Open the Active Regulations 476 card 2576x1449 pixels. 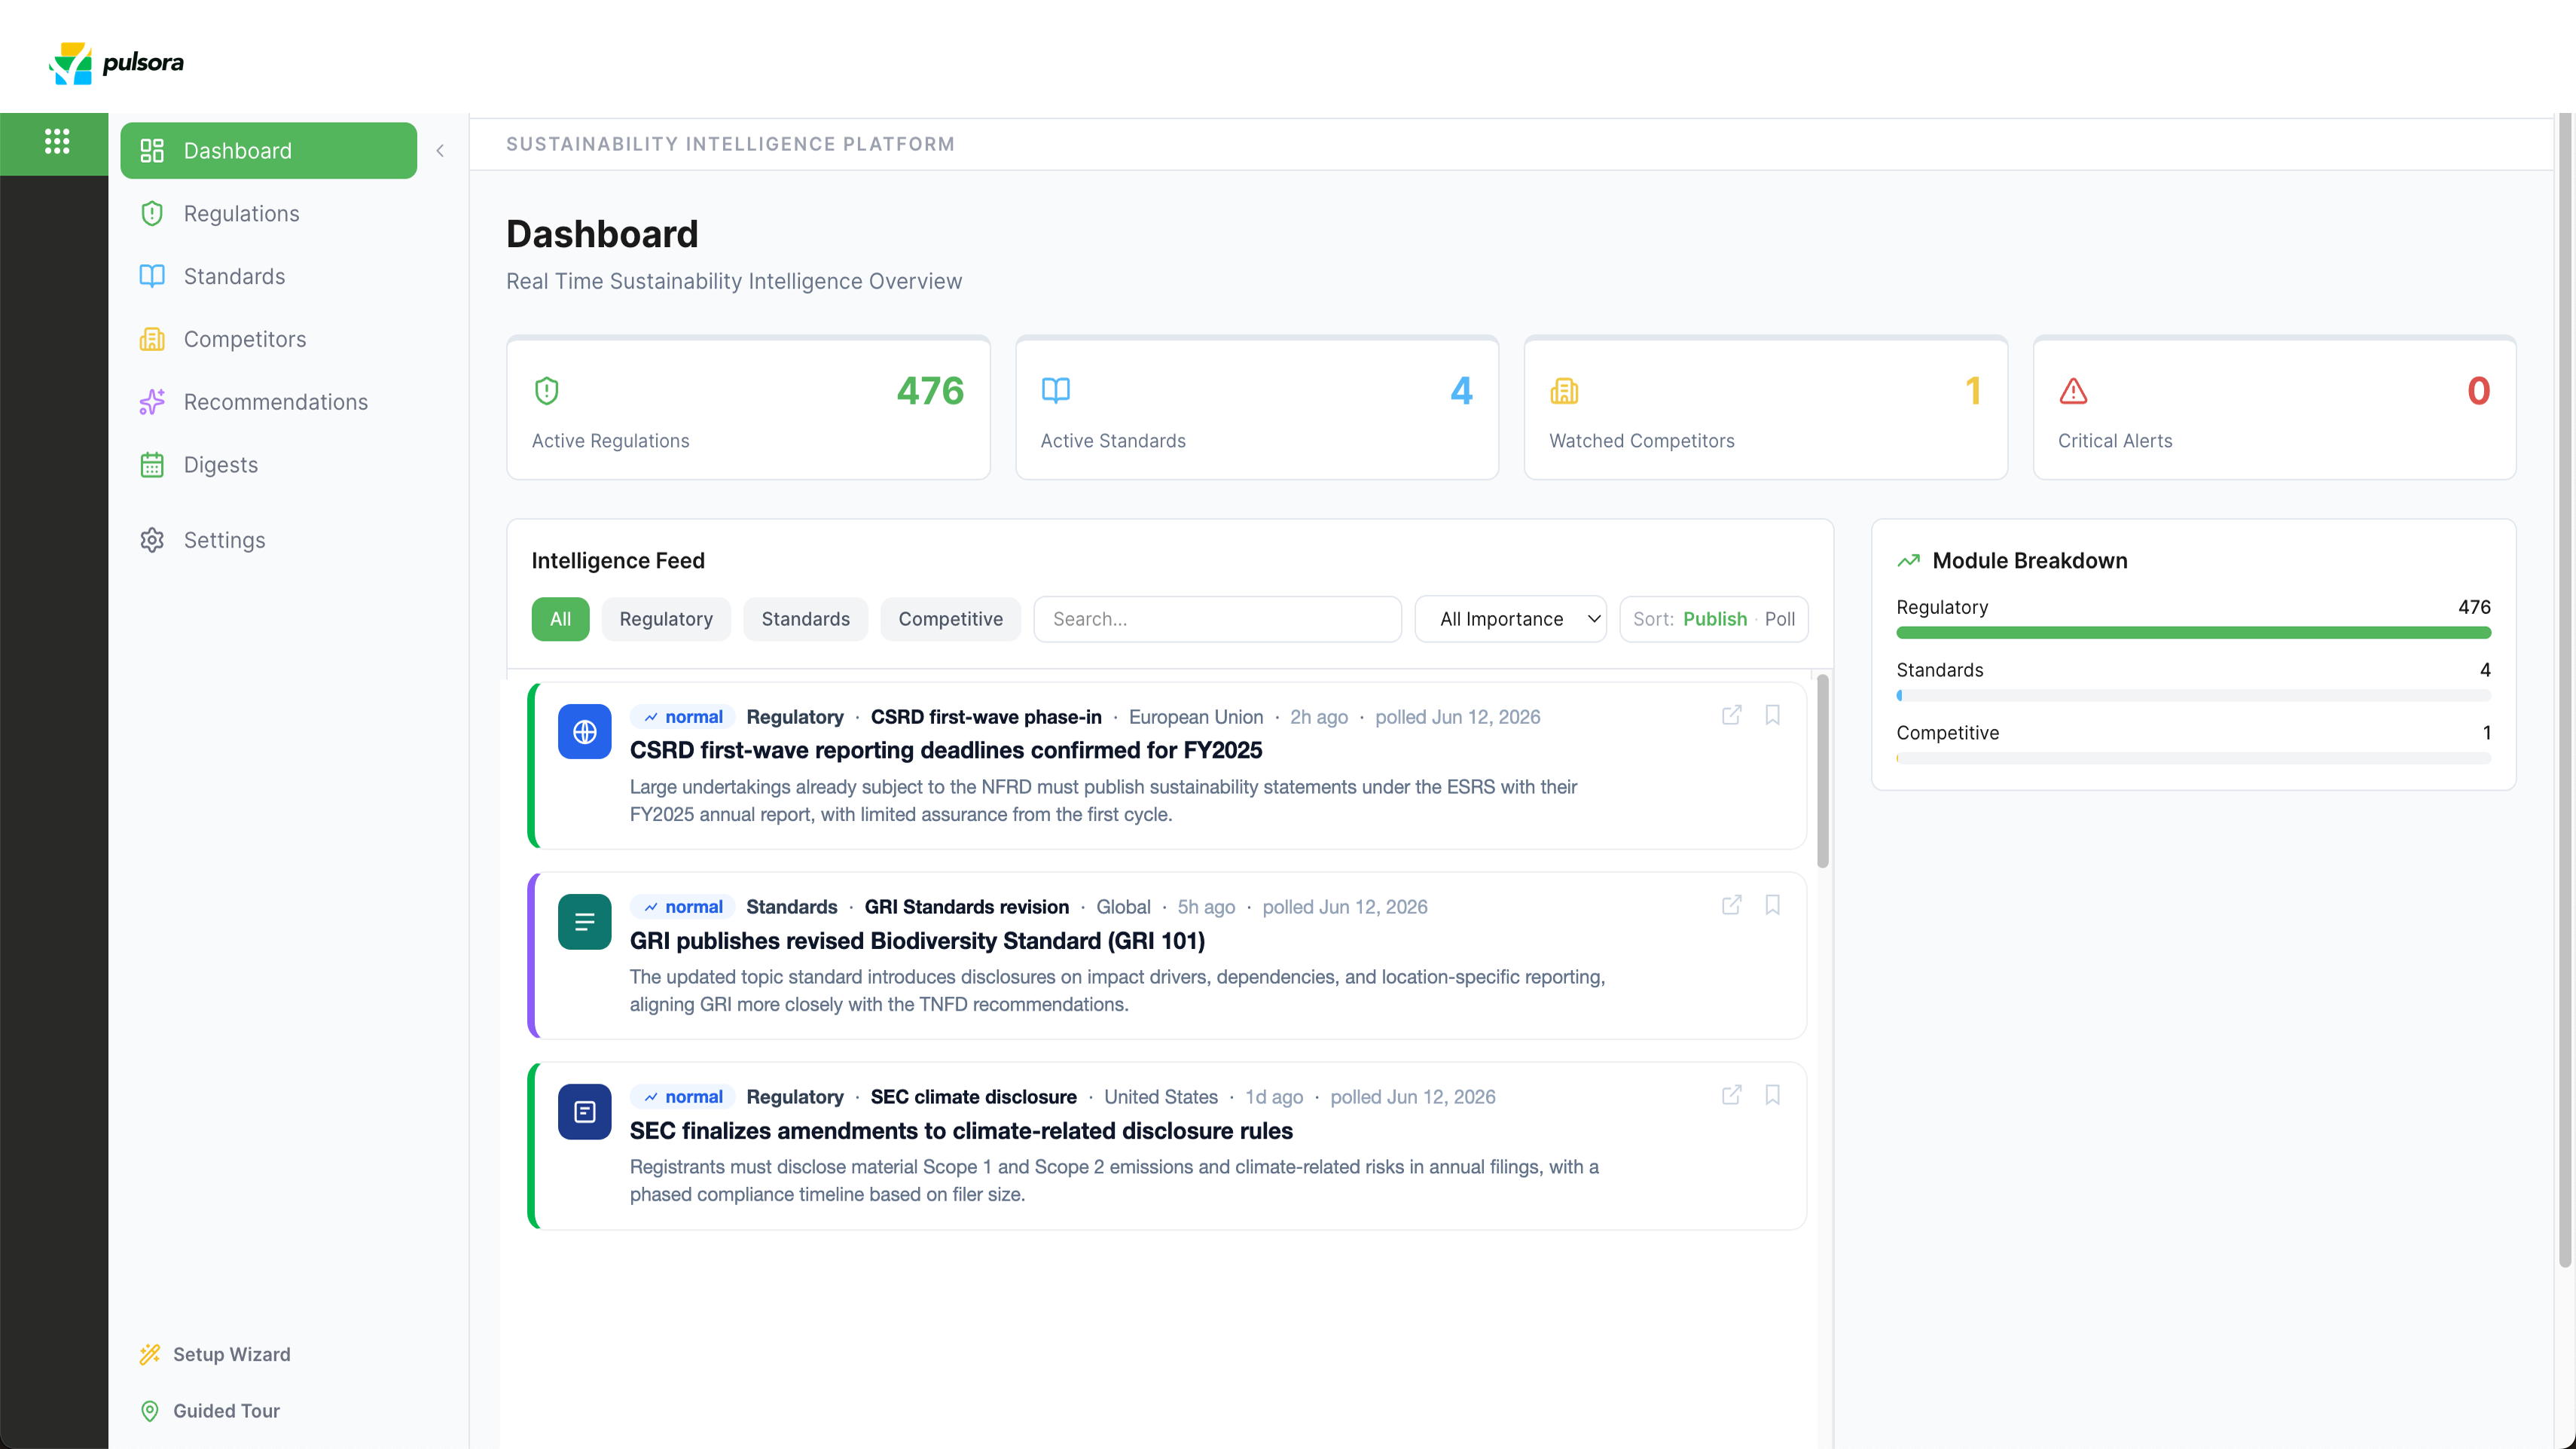(x=748, y=408)
